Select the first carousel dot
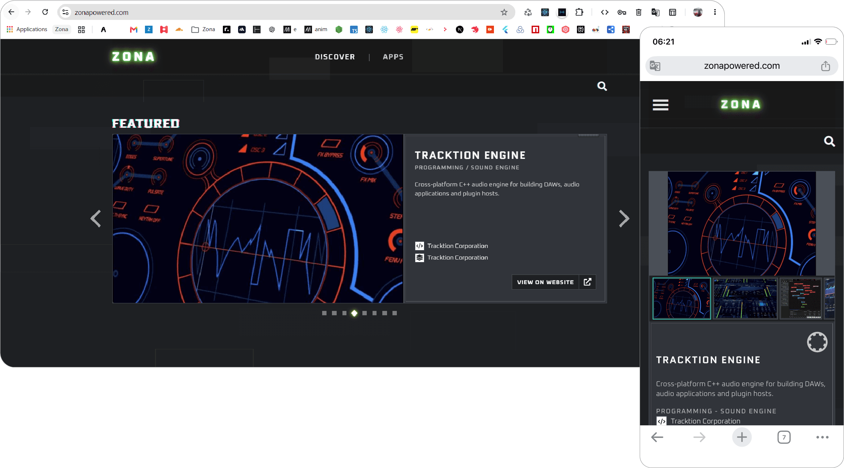The height and width of the screenshot is (468, 844). tap(324, 313)
